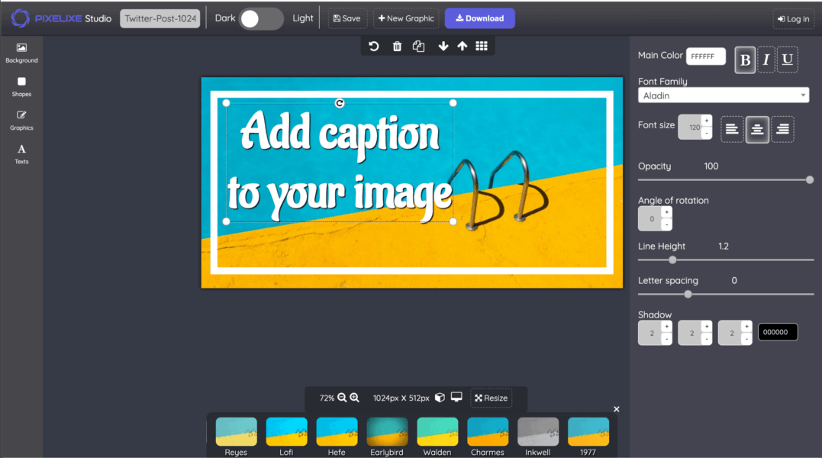This screenshot has width=822, height=458.
Task: Bring element forward with up arrow
Action: [462, 47]
